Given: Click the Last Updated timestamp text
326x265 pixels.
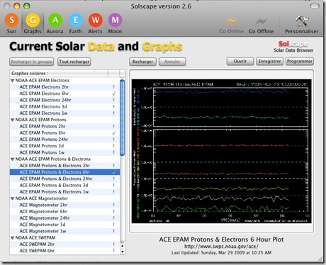Looking at the screenshot, I should [x=221, y=253].
